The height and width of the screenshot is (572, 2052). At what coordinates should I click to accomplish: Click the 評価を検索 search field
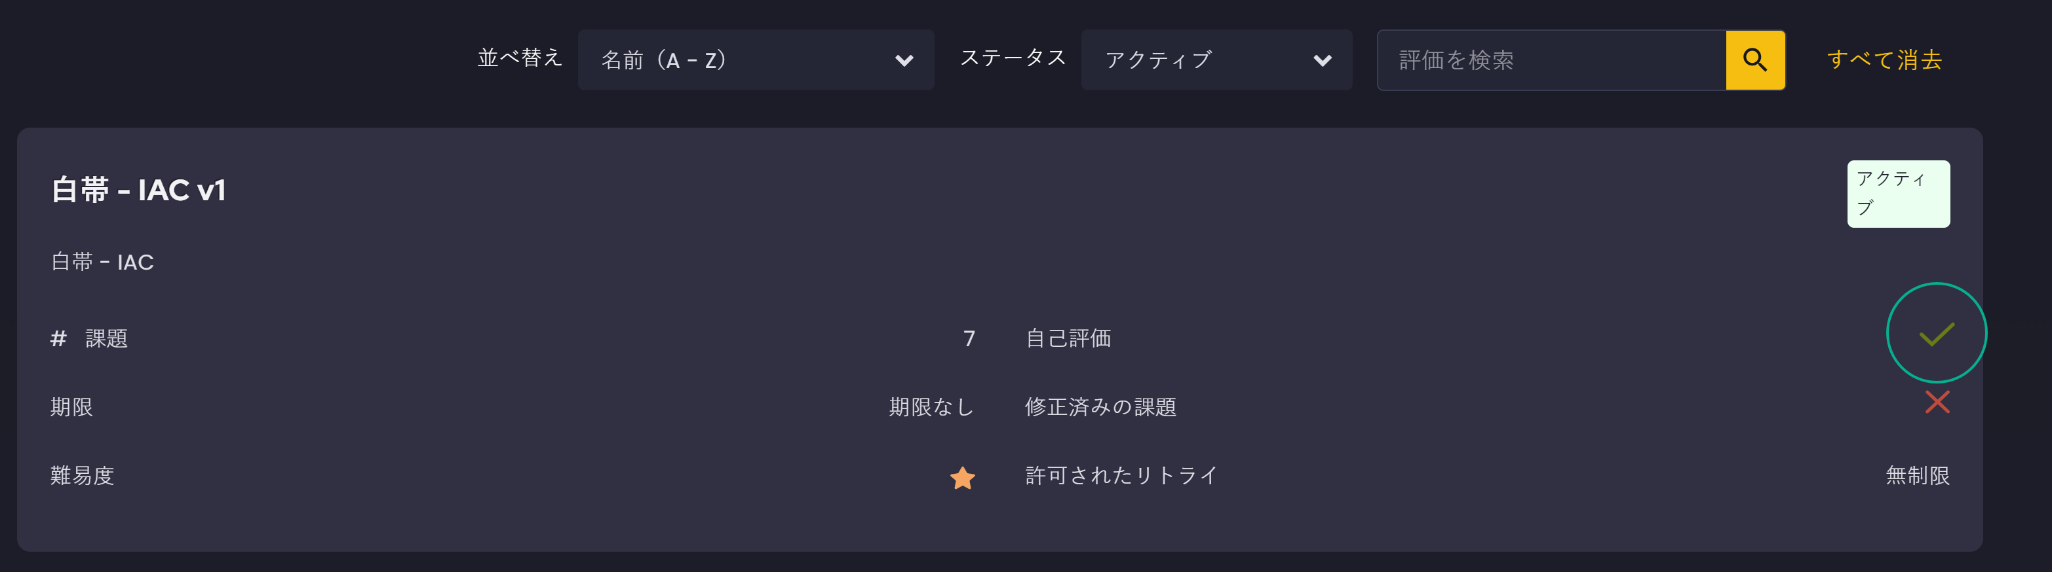coord(1552,60)
